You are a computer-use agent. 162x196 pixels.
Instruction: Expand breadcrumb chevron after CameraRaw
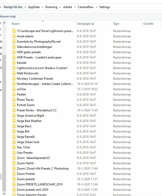[96, 7]
